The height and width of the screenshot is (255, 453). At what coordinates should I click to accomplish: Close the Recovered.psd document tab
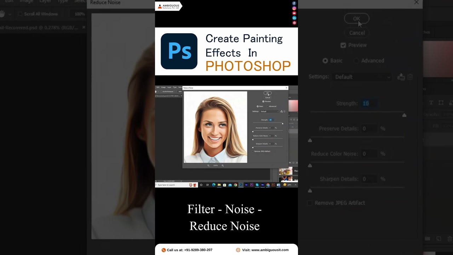click(182, 96)
